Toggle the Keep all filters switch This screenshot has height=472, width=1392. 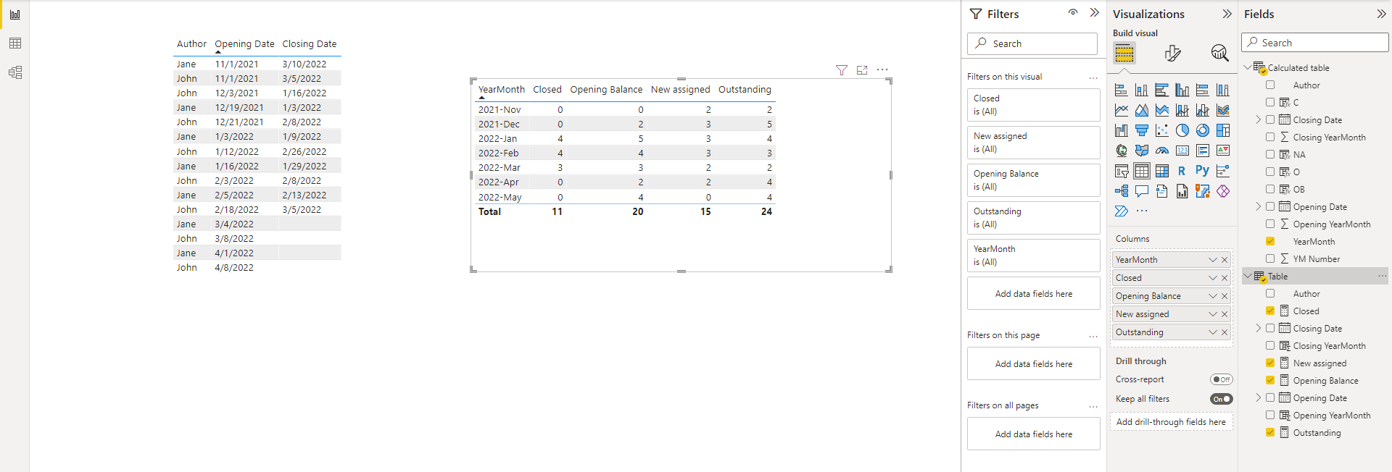pos(1222,399)
